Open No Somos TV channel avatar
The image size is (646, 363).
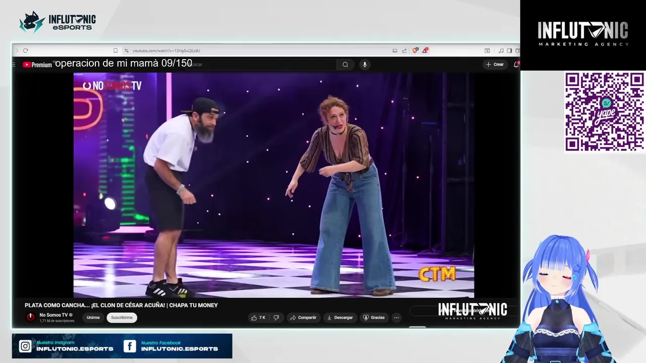tap(31, 317)
